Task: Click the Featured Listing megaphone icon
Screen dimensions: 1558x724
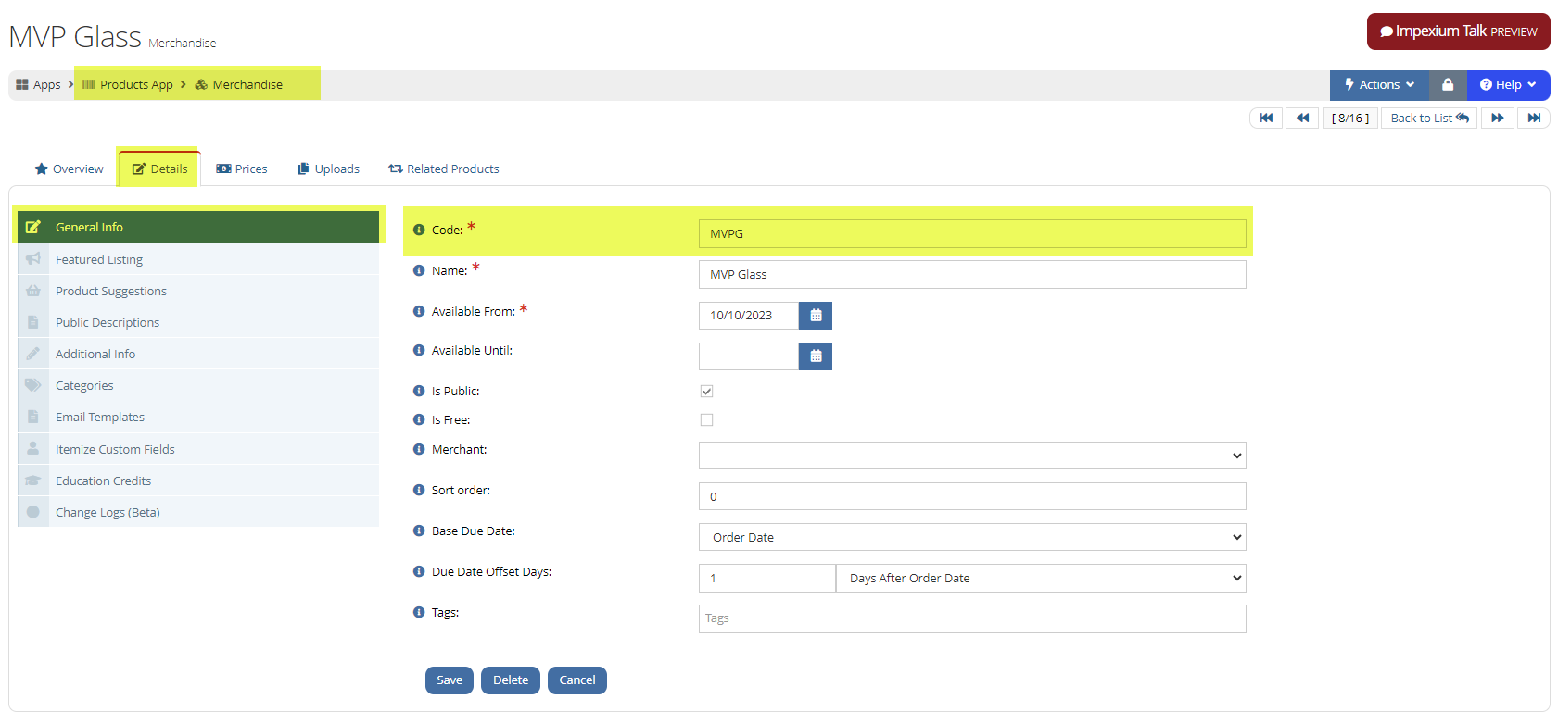Action: point(33,259)
